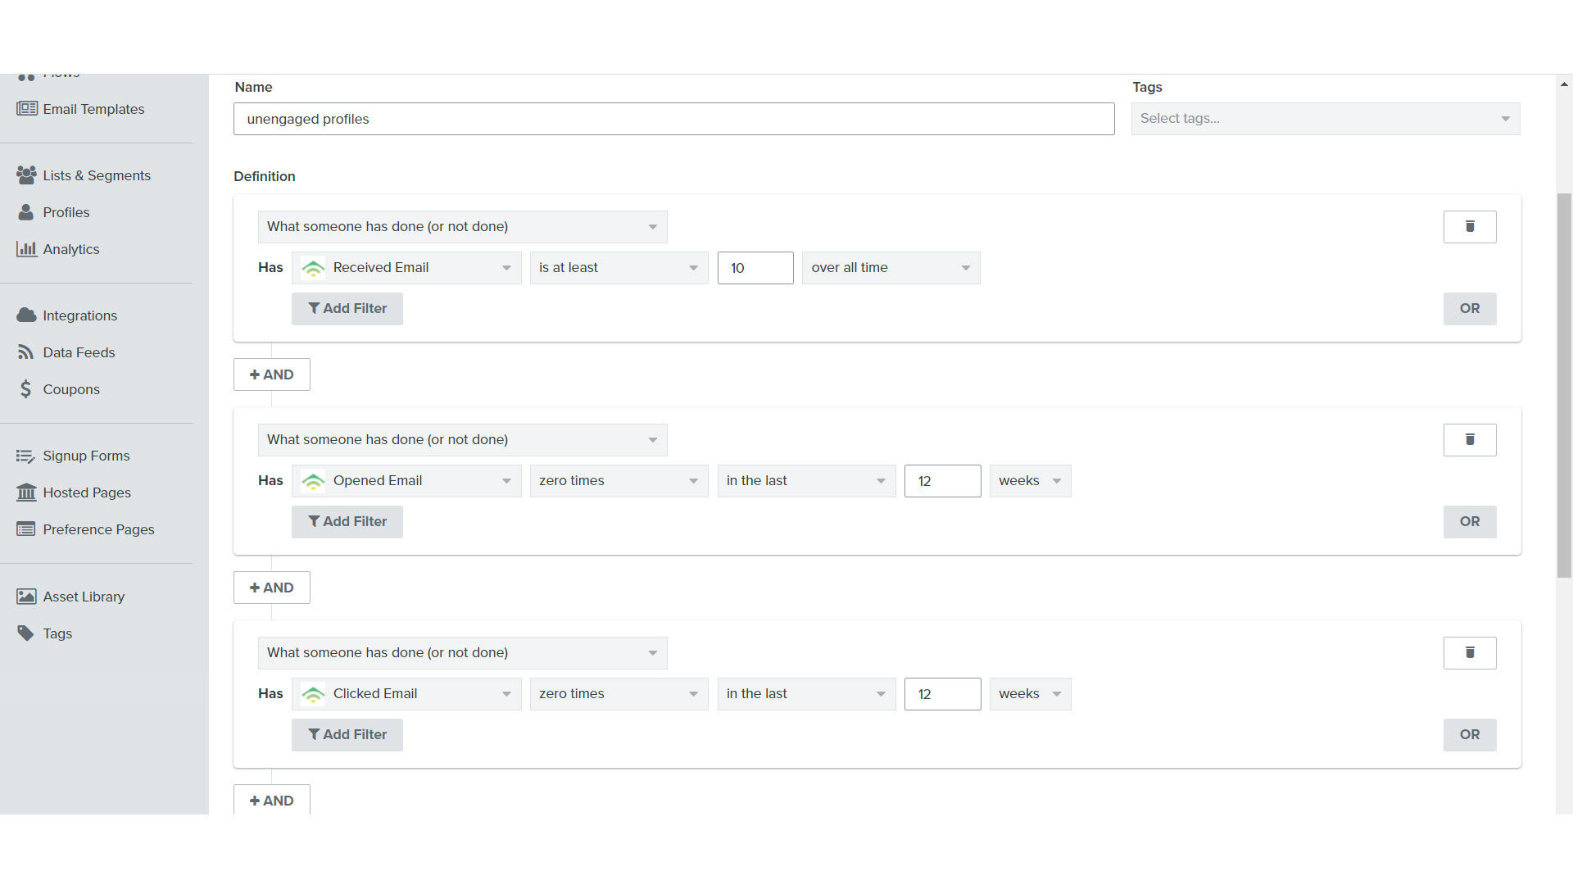The width and height of the screenshot is (1573, 885).
Task: Click the Clicked Email metric wifi icon
Action: (x=313, y=694)
